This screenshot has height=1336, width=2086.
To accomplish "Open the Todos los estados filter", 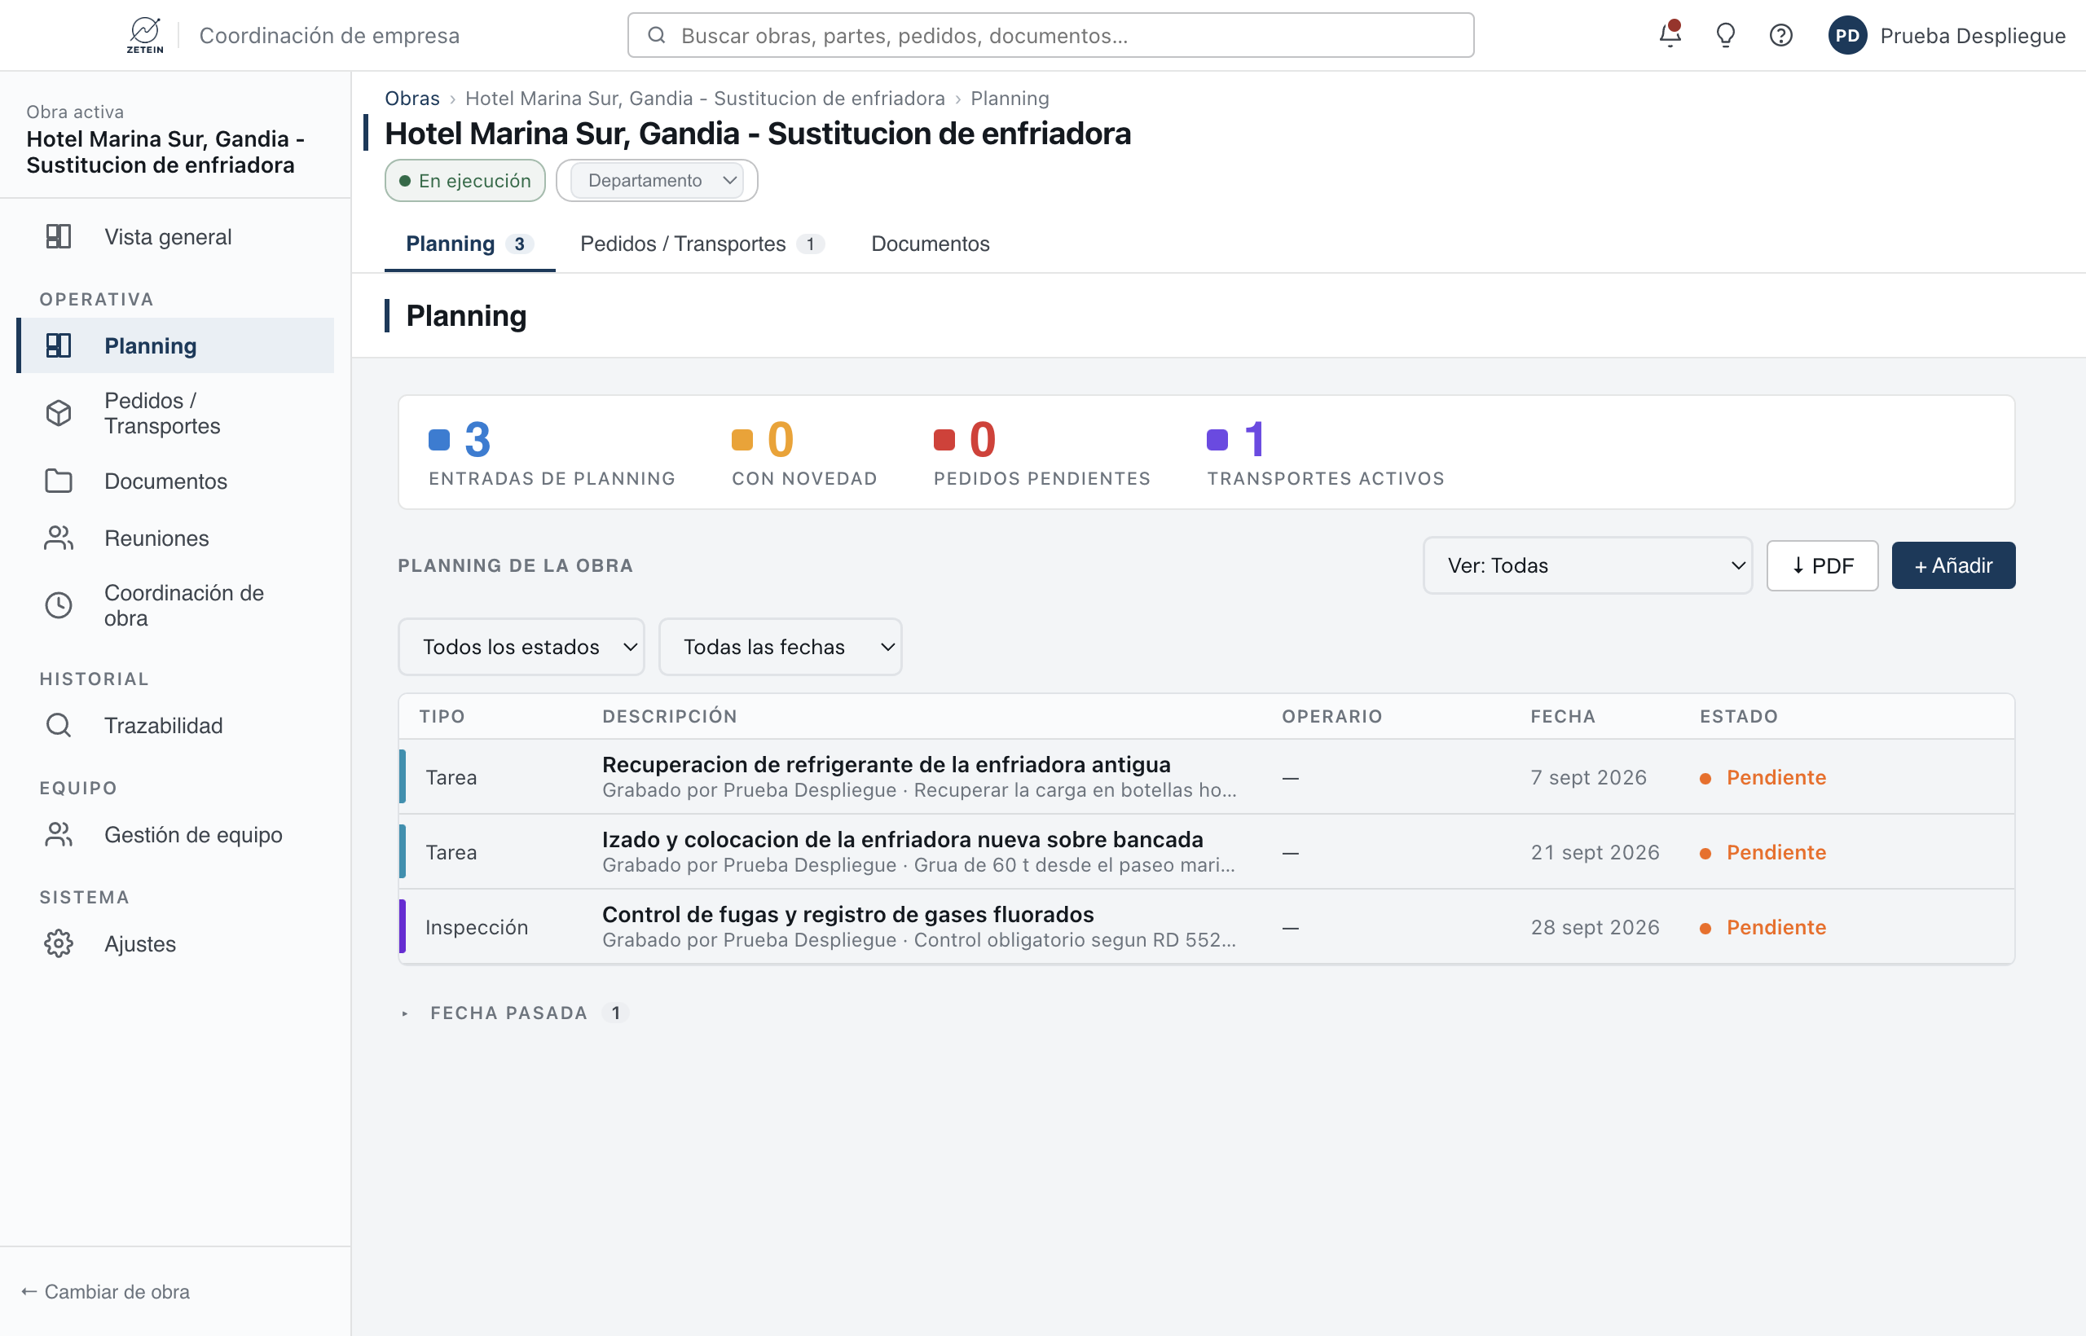I will click(521, 646).
